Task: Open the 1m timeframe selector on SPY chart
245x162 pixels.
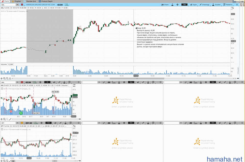Action: [x=48, y=123]
